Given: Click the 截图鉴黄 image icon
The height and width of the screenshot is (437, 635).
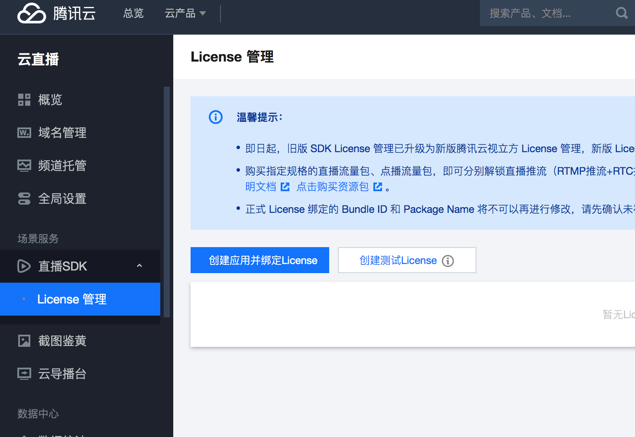Looking at the screenshot, I should point(24,341).
